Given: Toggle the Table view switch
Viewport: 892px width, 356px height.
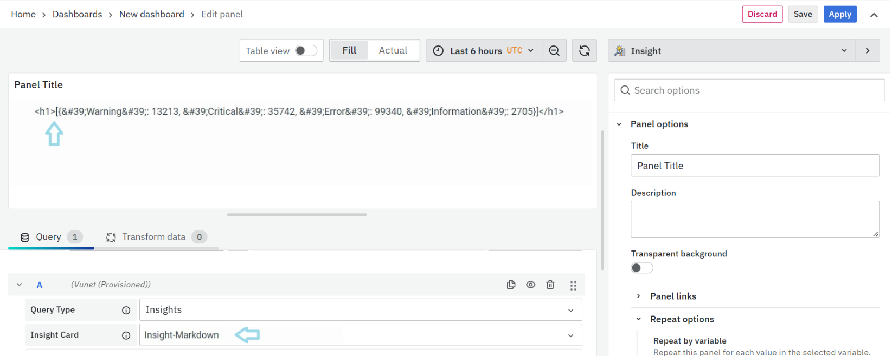Looking at the screenshot, I should coord(306,51).
